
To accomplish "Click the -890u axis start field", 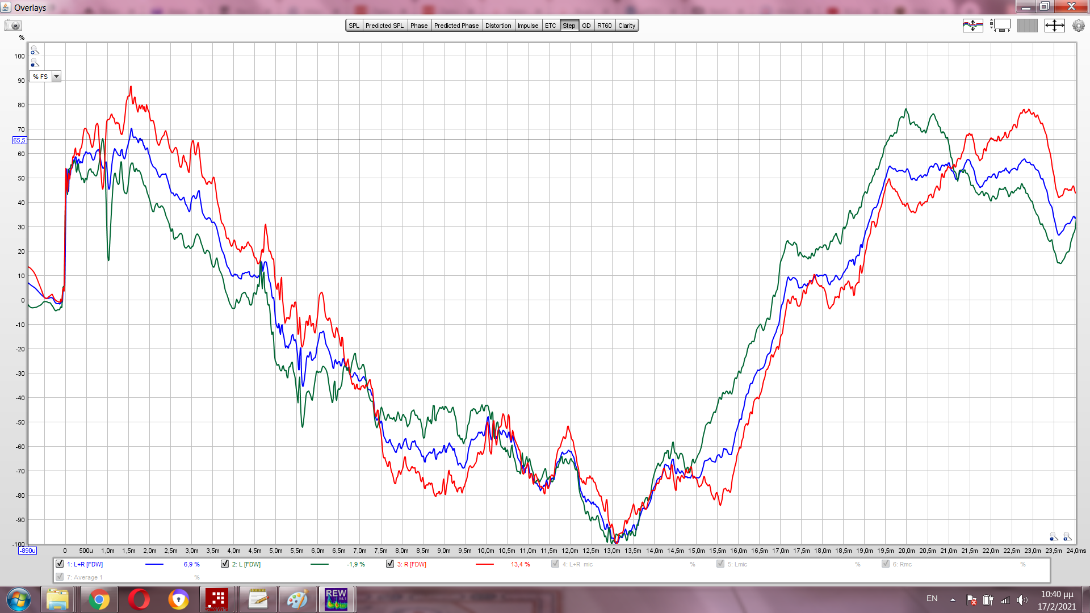I will point(27,551).
